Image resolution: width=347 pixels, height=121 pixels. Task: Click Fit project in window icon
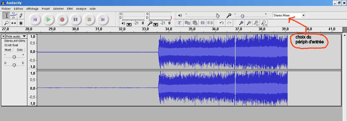tap(264, 23)
